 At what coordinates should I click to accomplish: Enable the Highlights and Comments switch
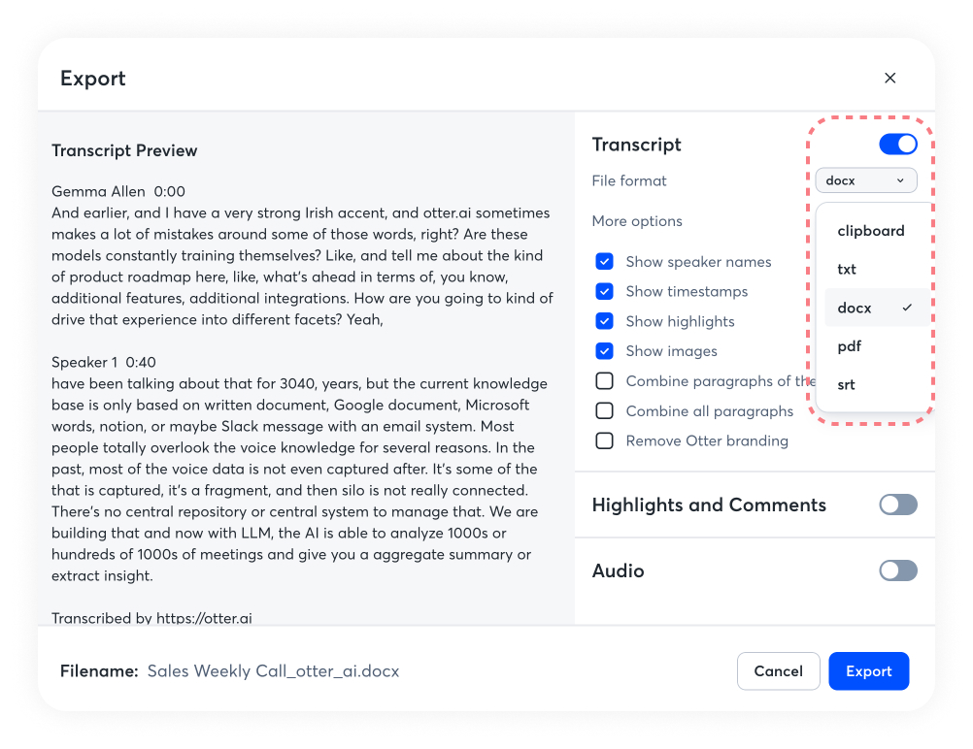(x=897, y=505)
